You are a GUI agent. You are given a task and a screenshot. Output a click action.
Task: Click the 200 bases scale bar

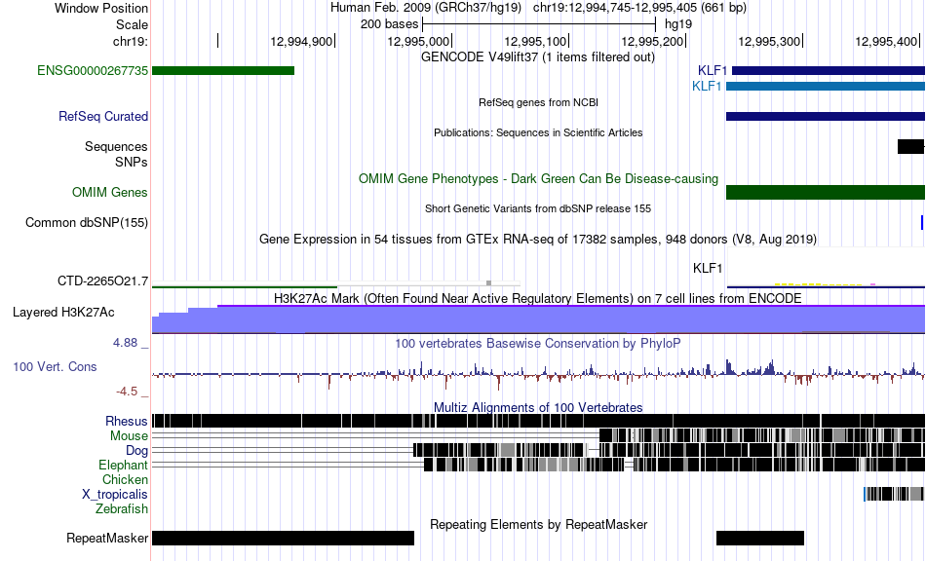(x=539, y=24)
